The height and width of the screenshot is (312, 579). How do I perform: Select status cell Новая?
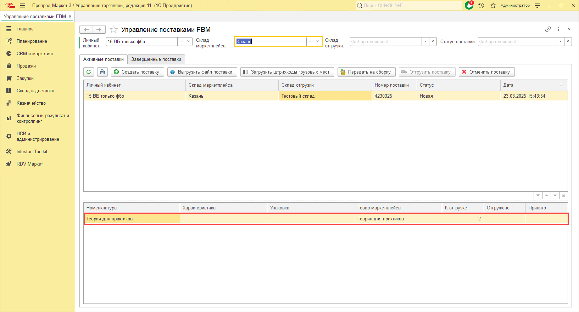(x=458, y=96)
